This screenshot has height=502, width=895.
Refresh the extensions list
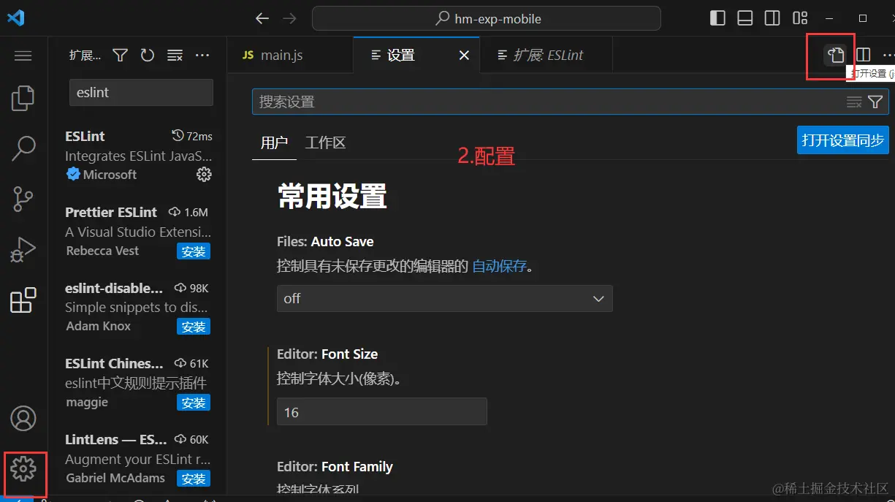148,55
